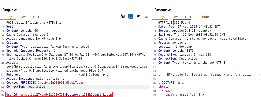This screenshot has width=261, height=97.
Task: Click the 302 Found status text
Action: click(182, 22)
